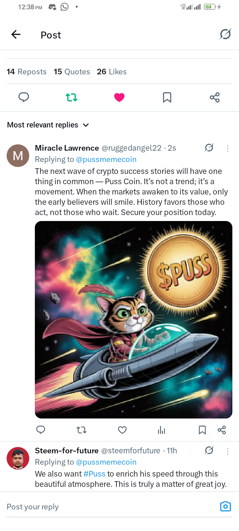View the 14 Reposts list

(27, 72)
